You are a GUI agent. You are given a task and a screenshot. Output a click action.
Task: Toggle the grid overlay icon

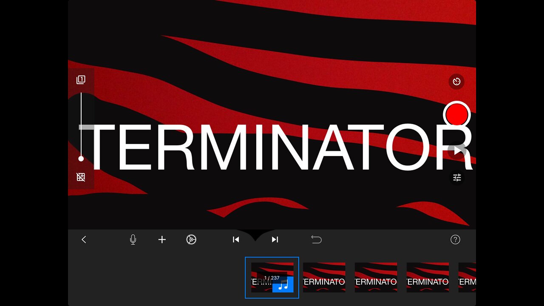coord(81,177)
